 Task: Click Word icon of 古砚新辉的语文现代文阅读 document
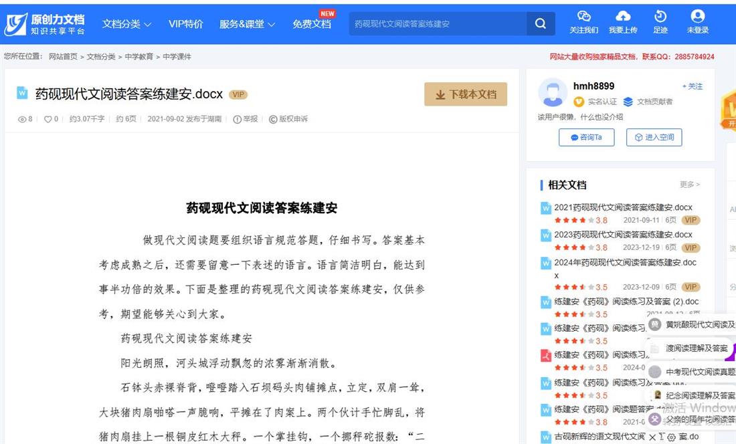[545, 437]
